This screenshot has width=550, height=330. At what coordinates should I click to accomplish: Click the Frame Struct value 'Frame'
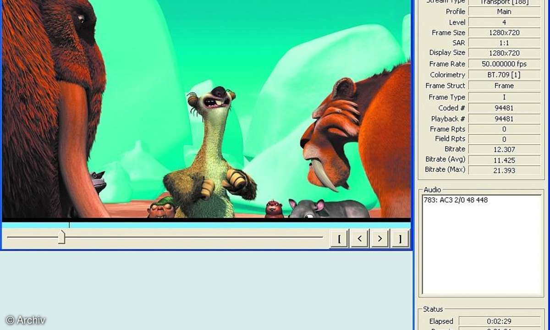click(504, 86)
